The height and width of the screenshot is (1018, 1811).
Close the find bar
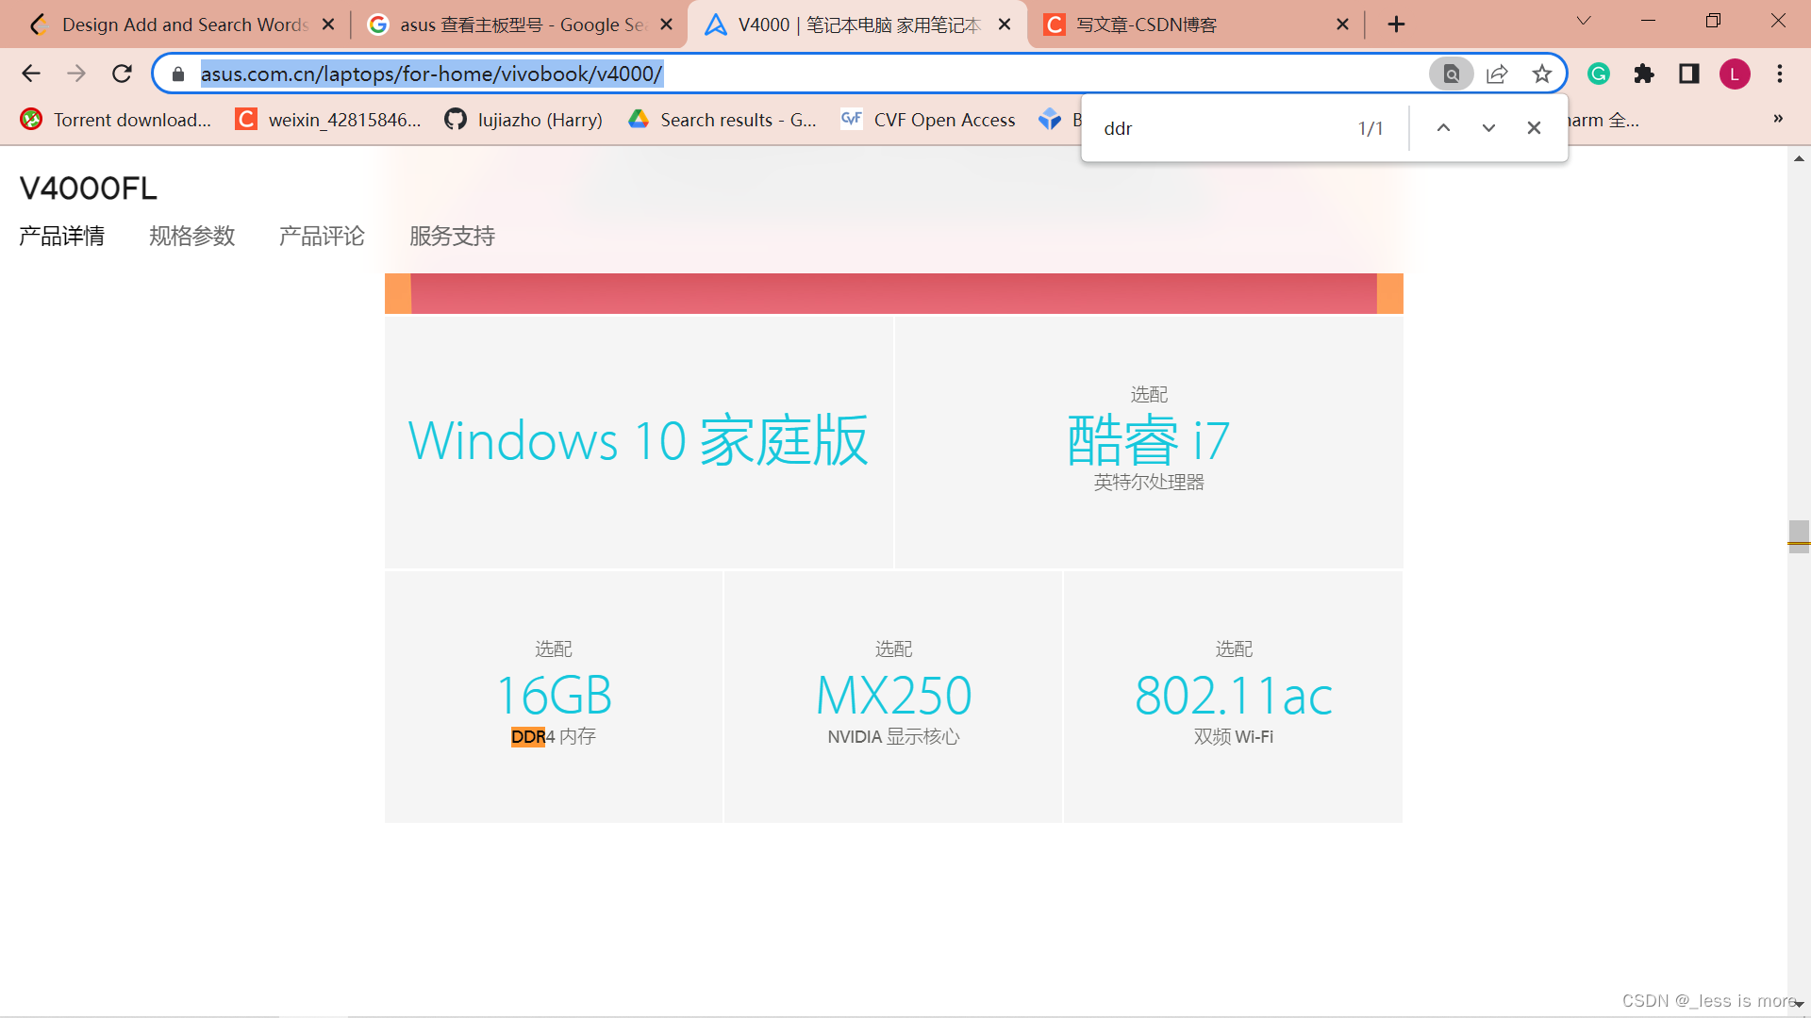pyautogui.click(x=1534, y=128)
